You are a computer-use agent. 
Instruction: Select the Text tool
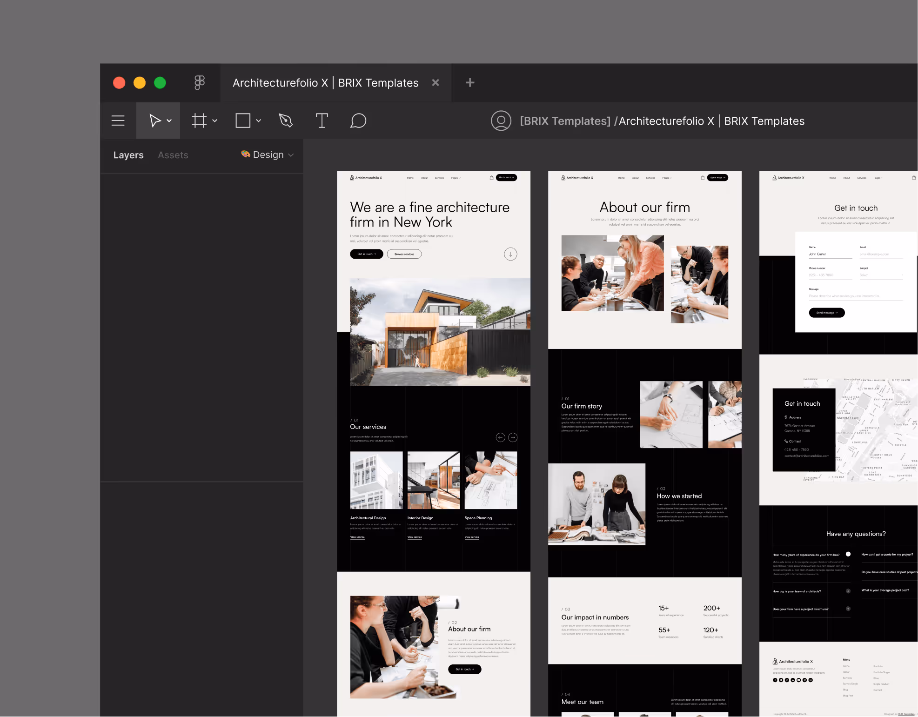click(x=322, y=121)
